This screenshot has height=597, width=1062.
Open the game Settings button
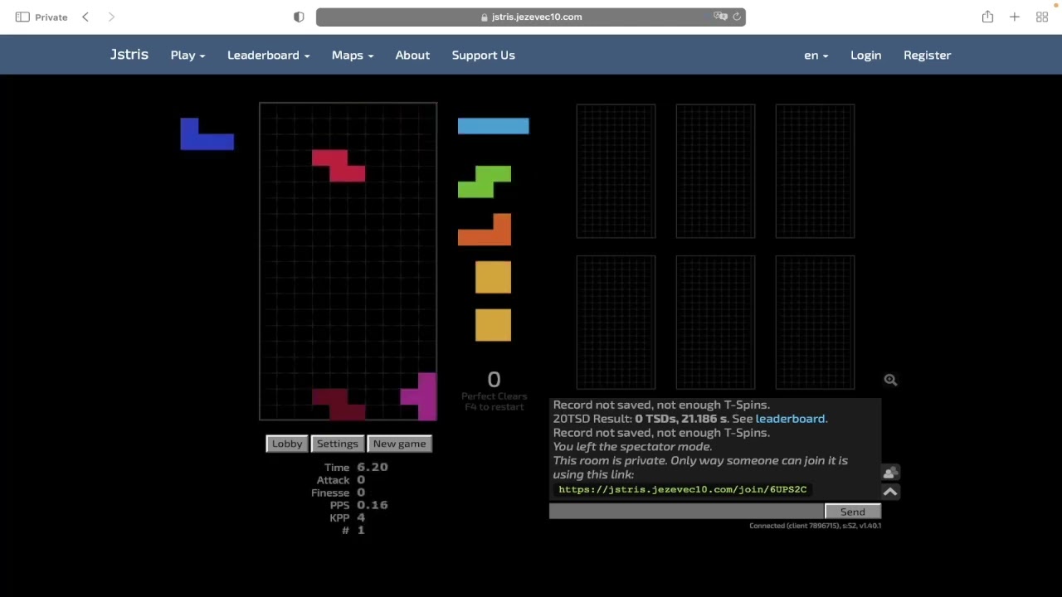pos(337,444)
